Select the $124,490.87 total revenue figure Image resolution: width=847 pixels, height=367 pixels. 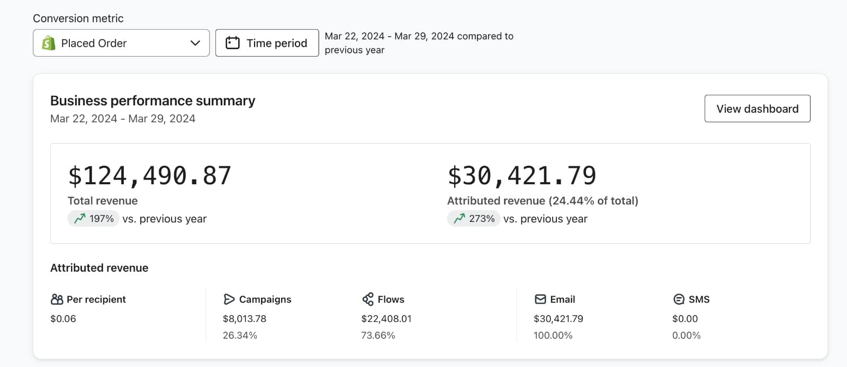[150, 176]
